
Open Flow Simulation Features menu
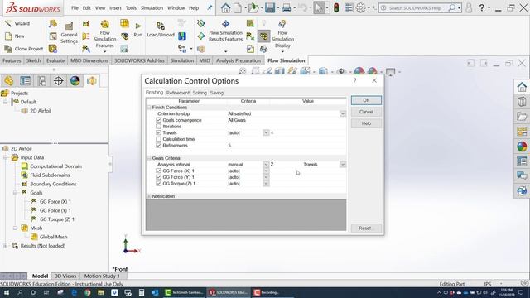point(105,36)
